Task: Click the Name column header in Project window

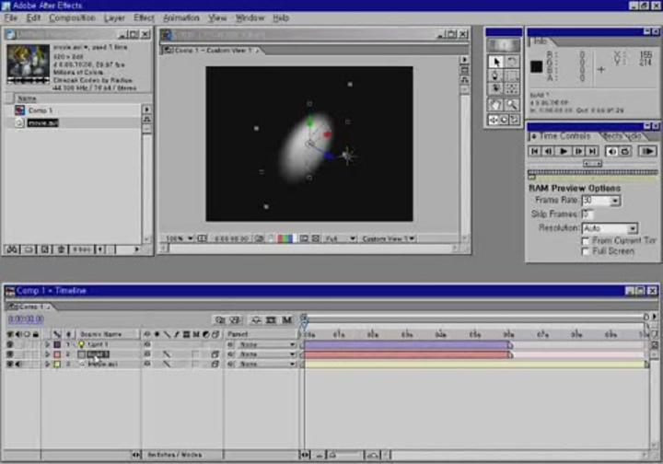Action: pyautogui.click(x=27, y=99)
